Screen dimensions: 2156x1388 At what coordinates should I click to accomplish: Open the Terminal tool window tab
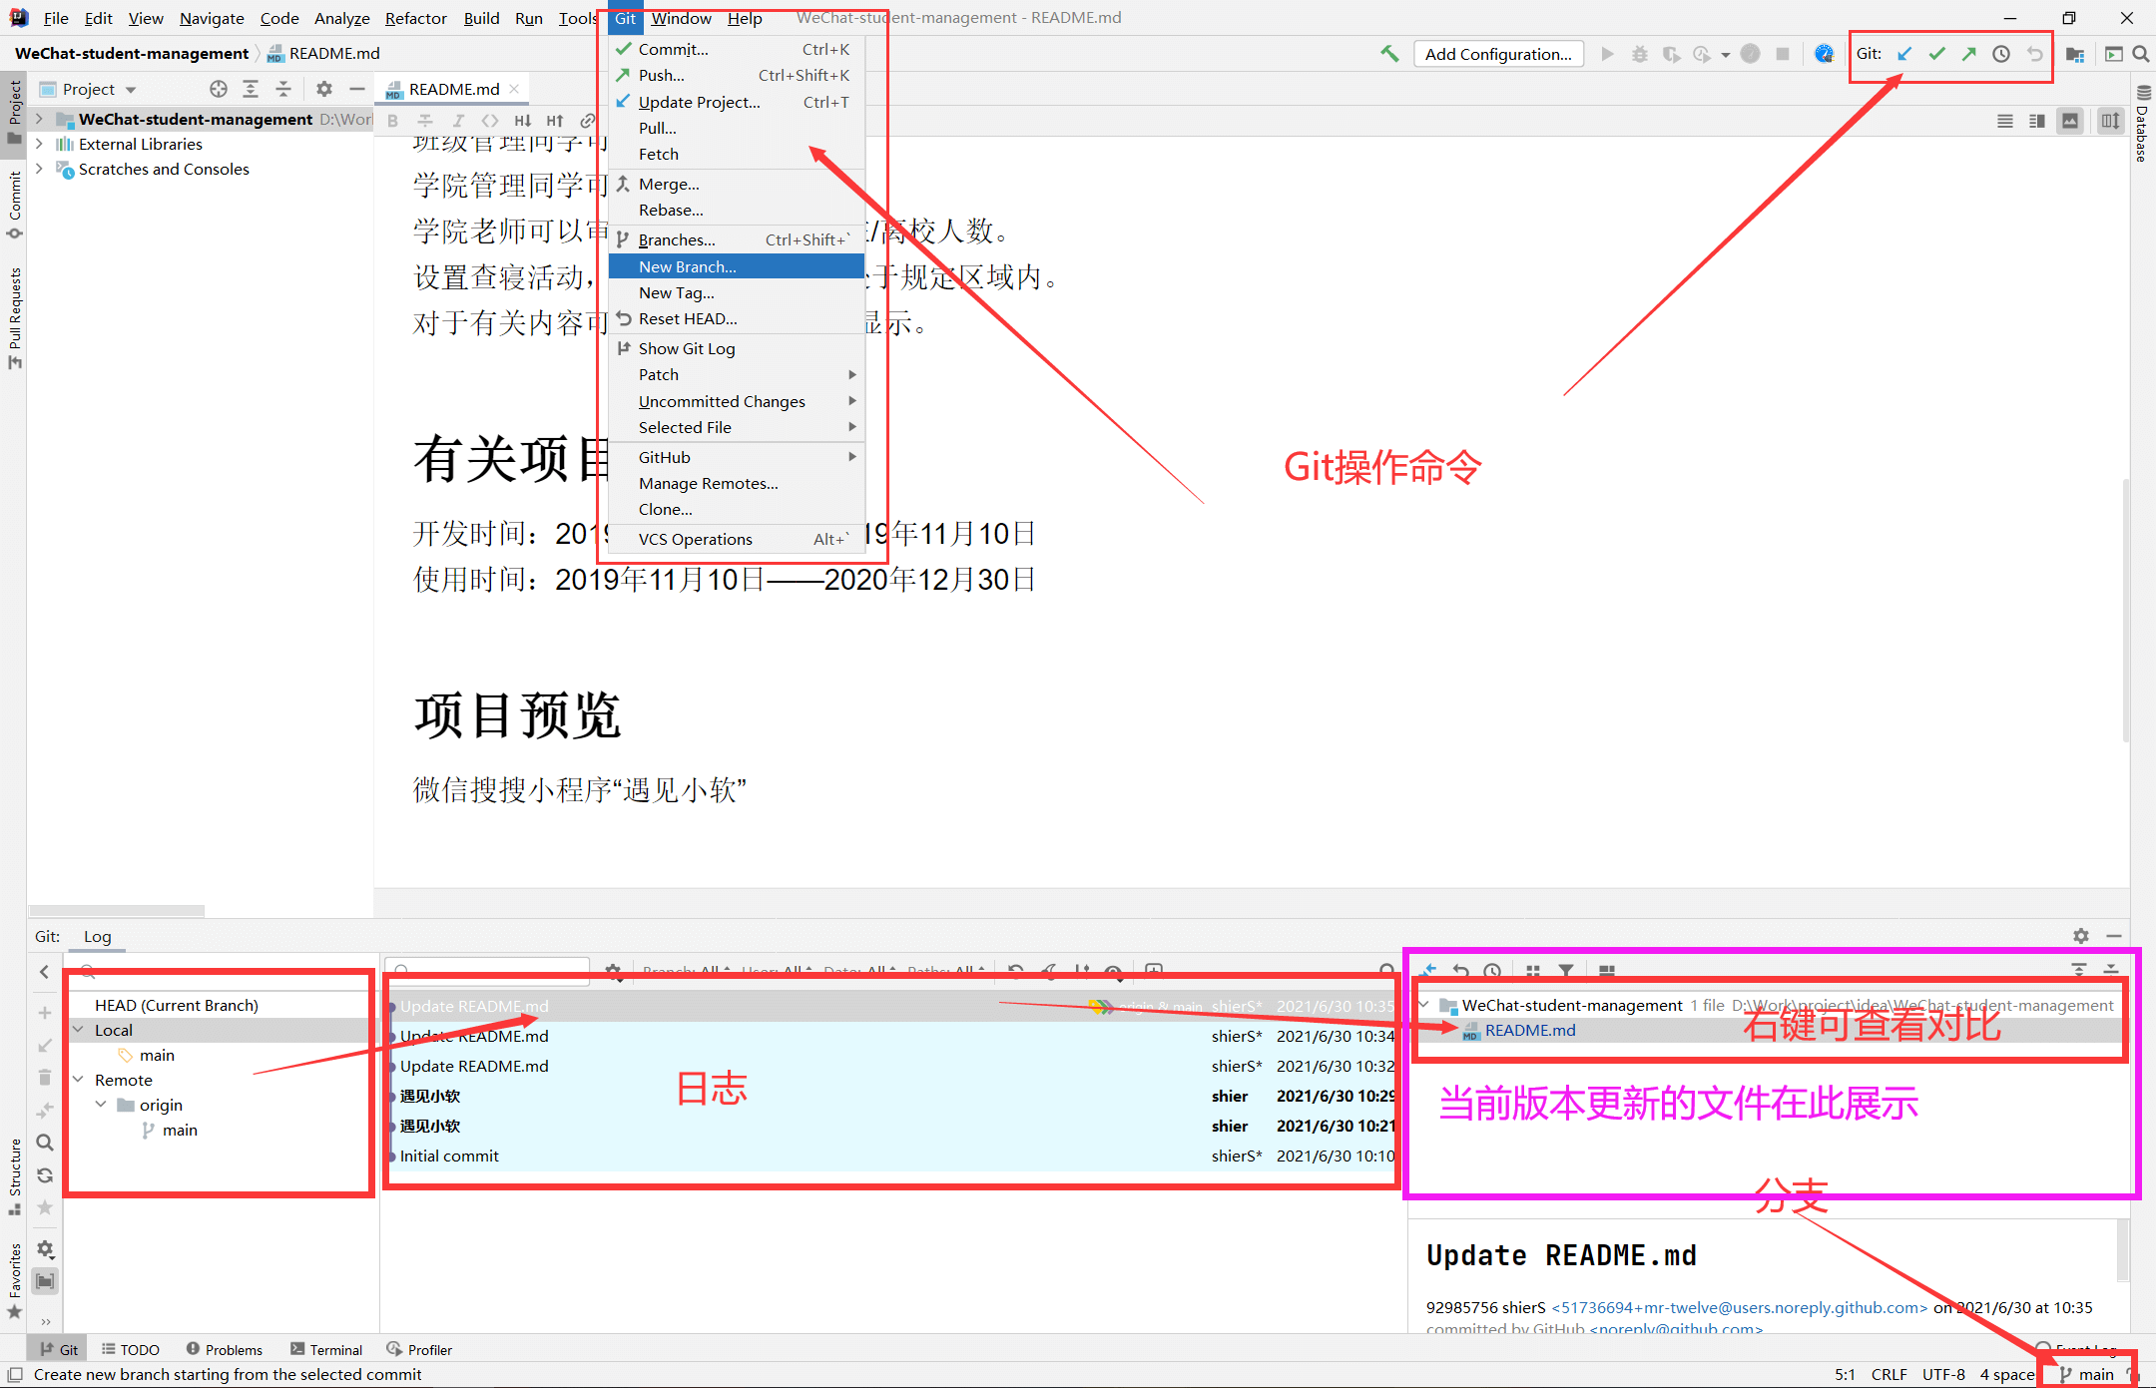[326, 1349]
